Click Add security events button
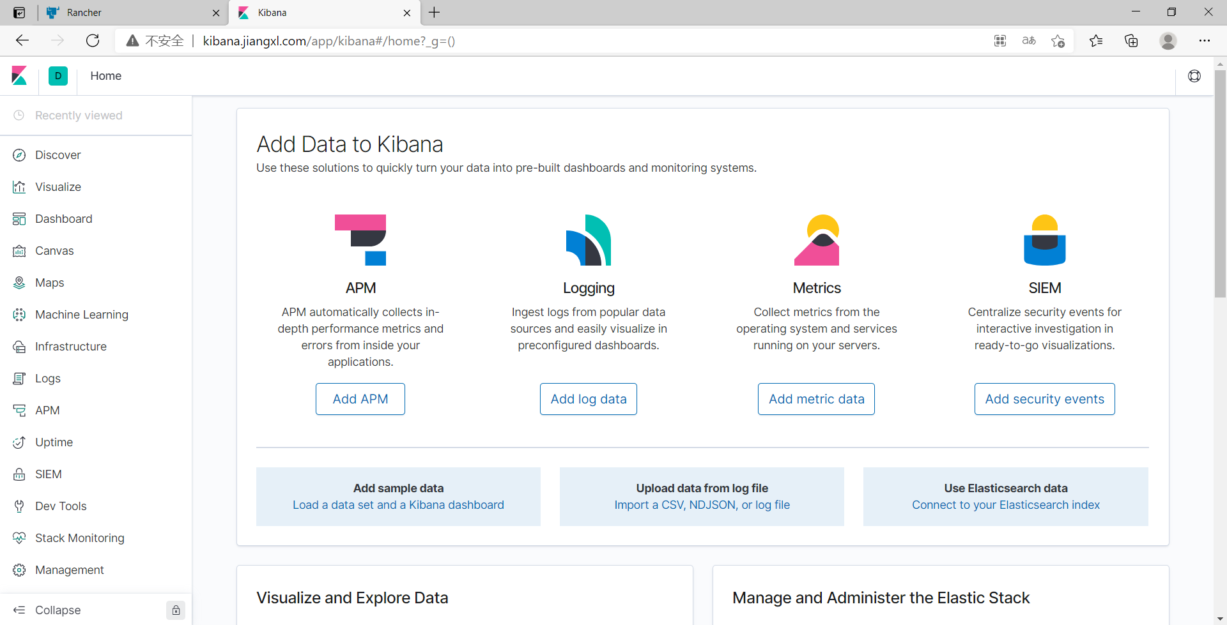Image resolution: width=1227 pixels, height=625 pixels. click(1045, 399)
